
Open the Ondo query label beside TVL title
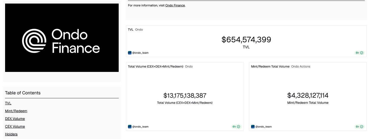(139, 30)
